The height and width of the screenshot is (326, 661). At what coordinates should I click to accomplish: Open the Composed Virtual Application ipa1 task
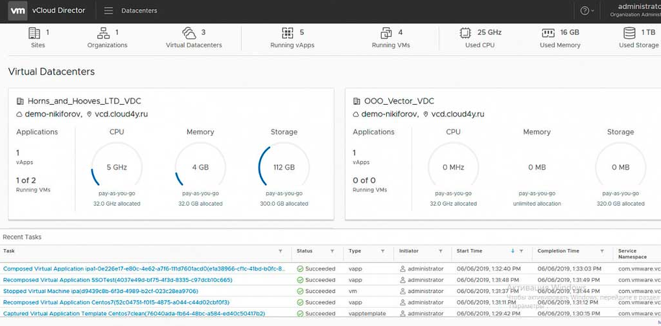click(144, 269)
